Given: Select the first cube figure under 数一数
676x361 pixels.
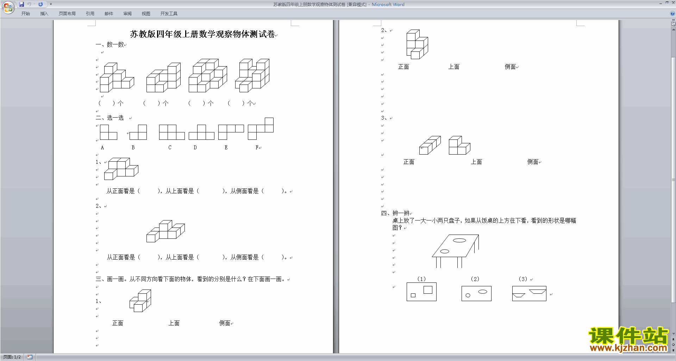Looking at the screenshot, I should click(x=117, y=77).
